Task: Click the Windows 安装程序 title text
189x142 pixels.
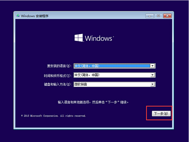Action: coord(35,16)
